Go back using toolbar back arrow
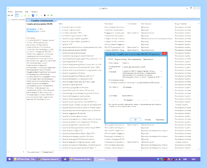 (9, 15)
